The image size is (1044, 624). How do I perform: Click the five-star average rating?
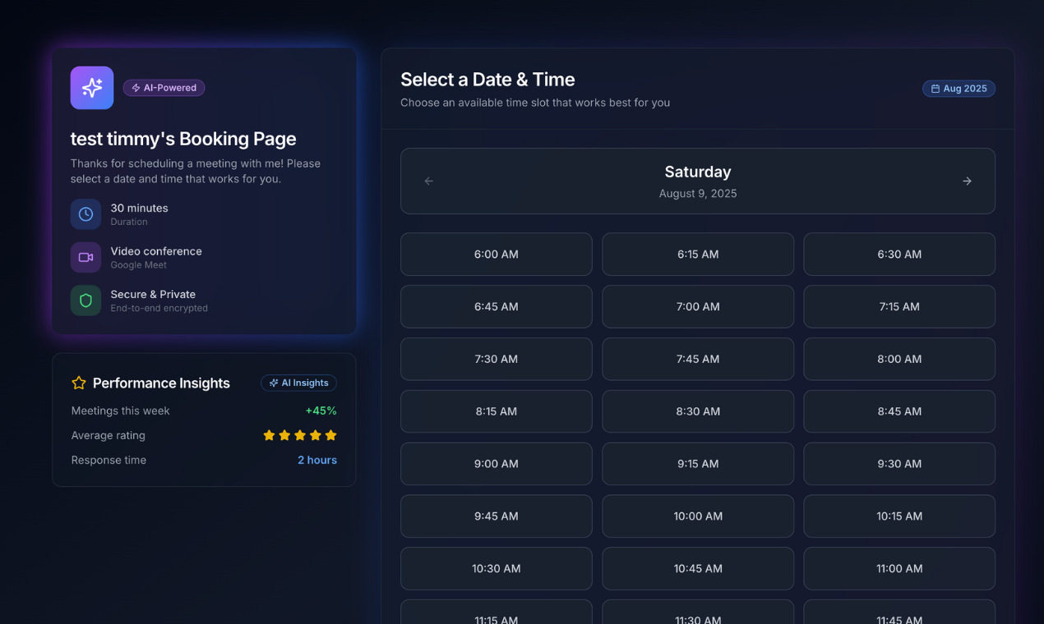tap(299, 435)
